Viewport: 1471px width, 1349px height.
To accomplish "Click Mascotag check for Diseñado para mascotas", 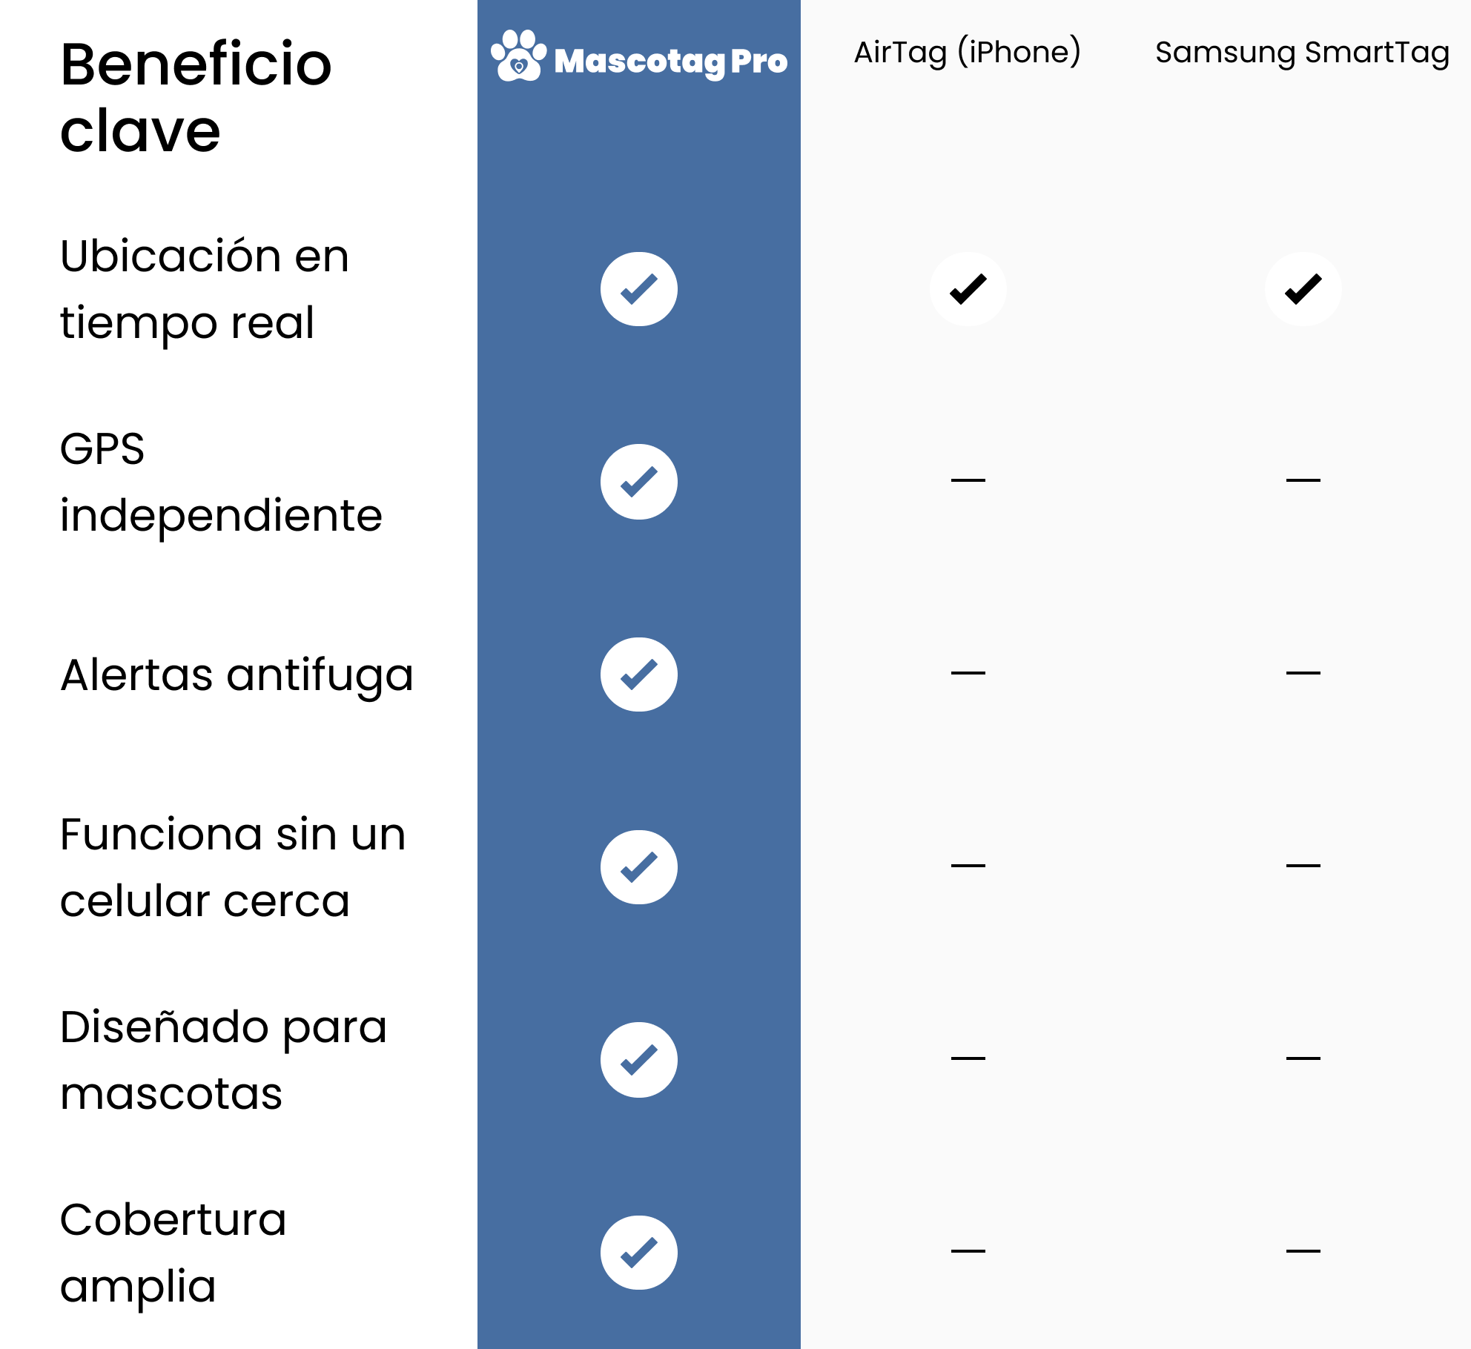I will (x=638, y=1060).
